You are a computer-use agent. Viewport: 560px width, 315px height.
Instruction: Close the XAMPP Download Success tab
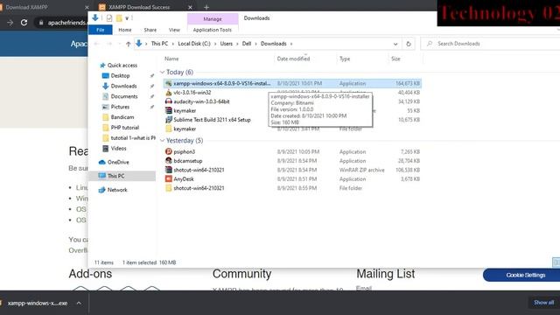pos(190,7)
